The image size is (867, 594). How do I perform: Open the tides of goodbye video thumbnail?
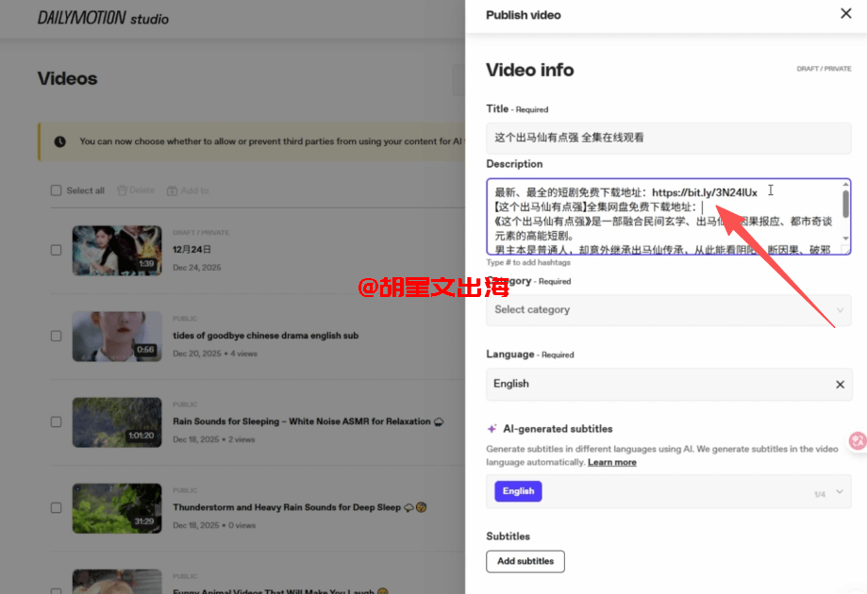(117, 337)
